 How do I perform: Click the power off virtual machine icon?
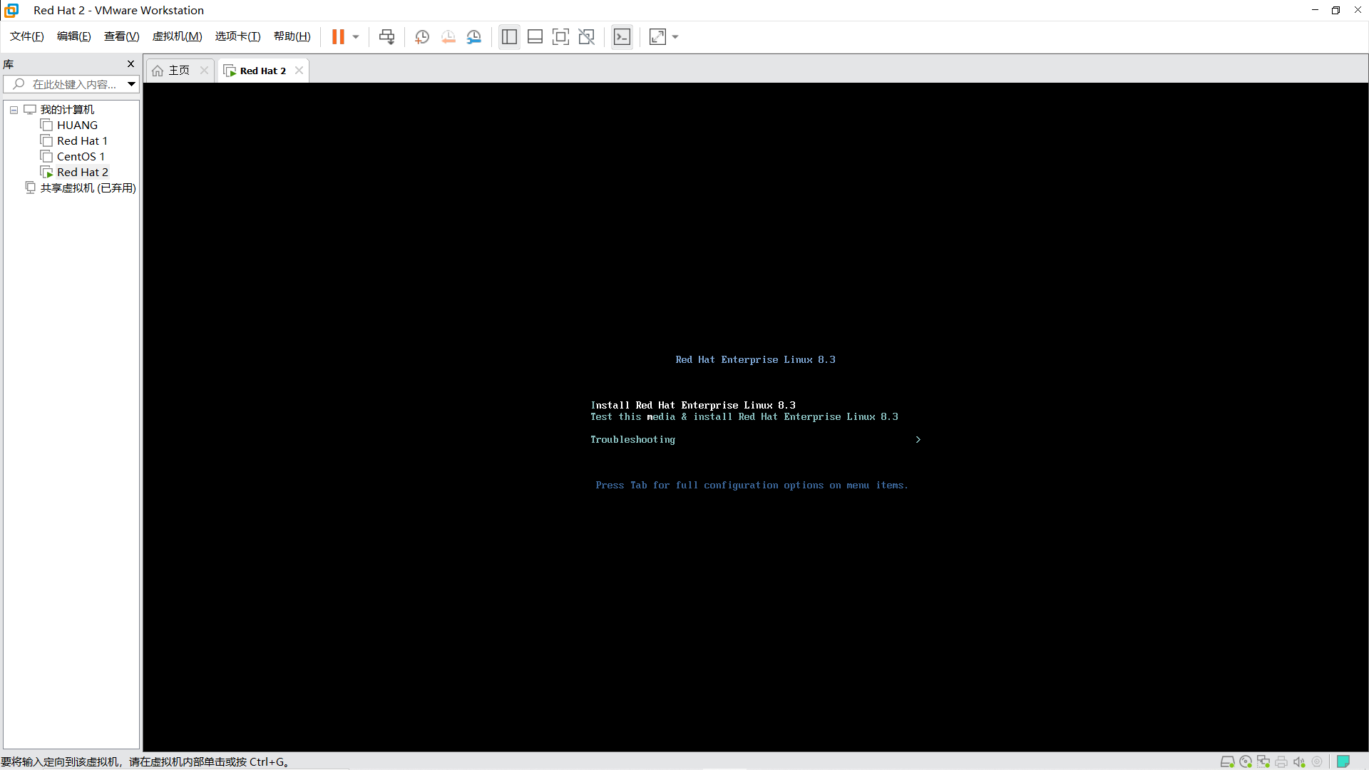click(x=355, y=36)
